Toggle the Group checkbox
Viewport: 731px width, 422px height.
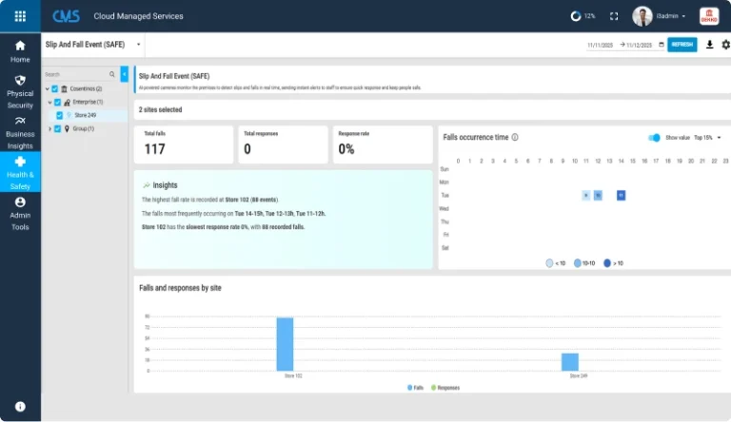click(x=57, y=128)
